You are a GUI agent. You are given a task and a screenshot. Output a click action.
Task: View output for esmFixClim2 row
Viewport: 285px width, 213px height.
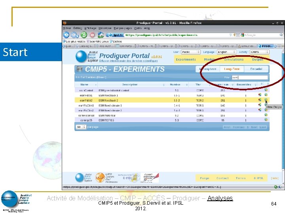[x=266, y=110]
